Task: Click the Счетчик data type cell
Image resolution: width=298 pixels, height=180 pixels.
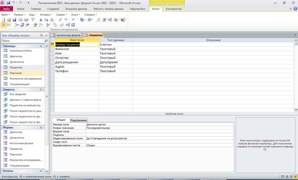Action: coord(116,44)
